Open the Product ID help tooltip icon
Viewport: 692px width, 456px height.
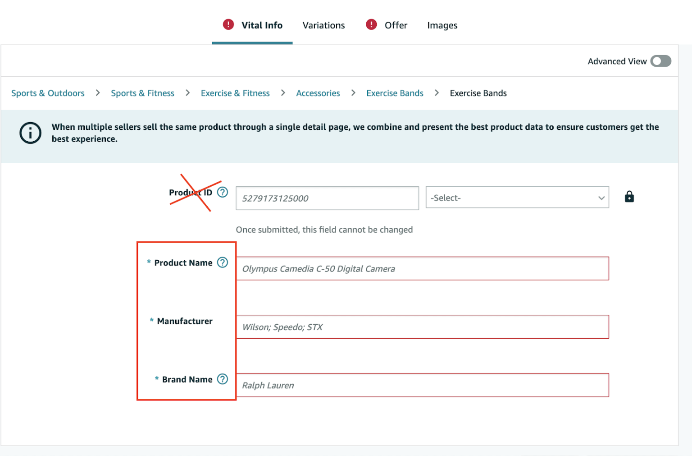click(222, 192)
